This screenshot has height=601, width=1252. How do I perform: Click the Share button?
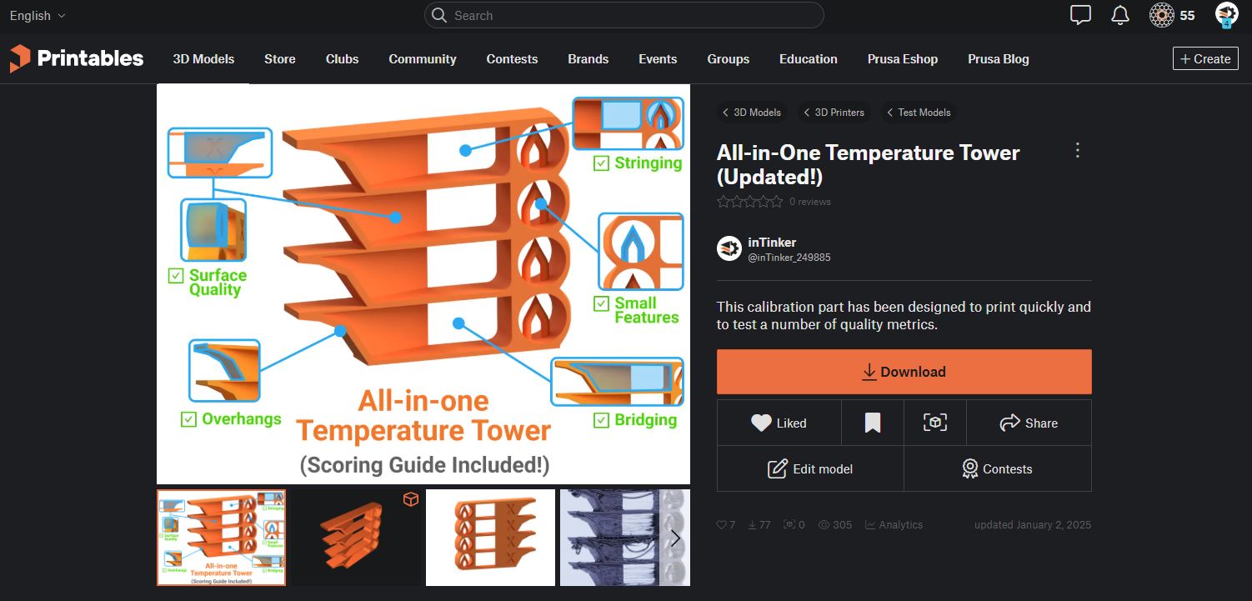[x=1029, y=423]
